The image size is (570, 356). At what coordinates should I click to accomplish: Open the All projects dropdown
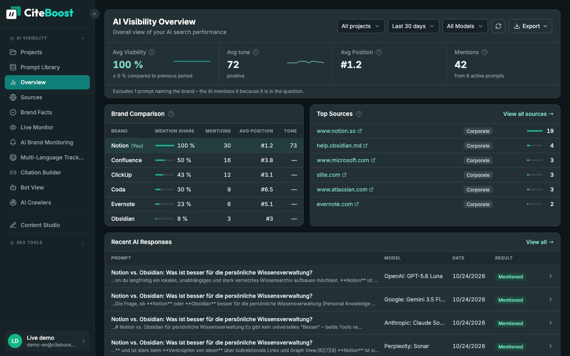coord(361,26)
